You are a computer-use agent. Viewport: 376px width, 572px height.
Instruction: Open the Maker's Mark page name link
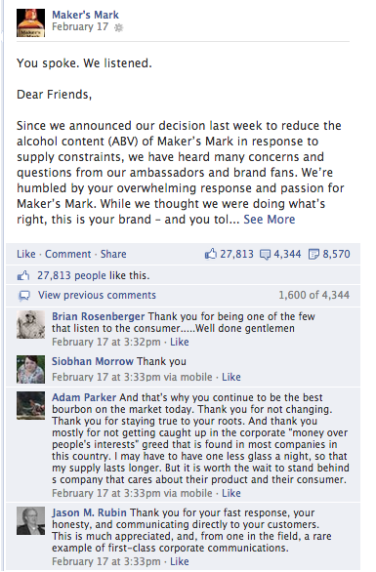point(85,15)
